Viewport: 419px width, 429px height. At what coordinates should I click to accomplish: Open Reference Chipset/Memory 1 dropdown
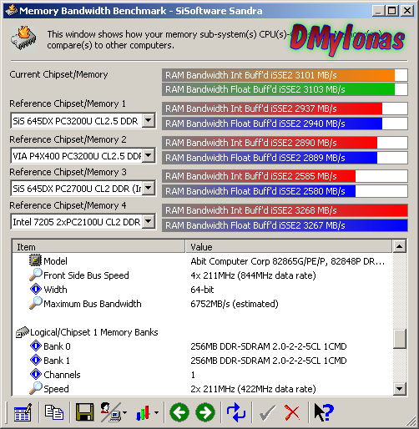(149, 121)
